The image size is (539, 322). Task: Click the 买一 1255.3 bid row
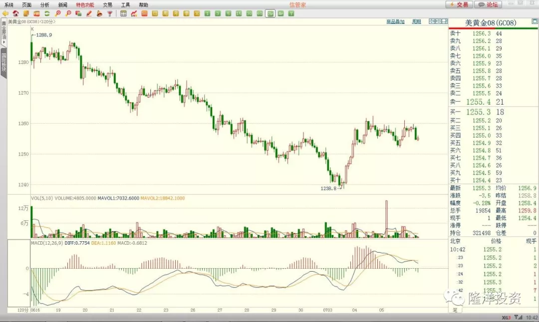click(494, 112)
